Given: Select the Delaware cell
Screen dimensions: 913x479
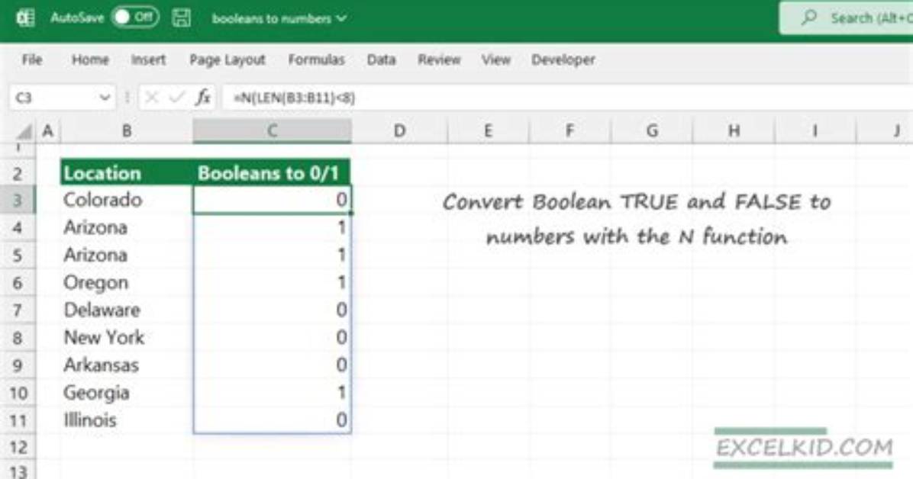Looking at the screenshot, I should pyautogui.click(x=127, y=310).
